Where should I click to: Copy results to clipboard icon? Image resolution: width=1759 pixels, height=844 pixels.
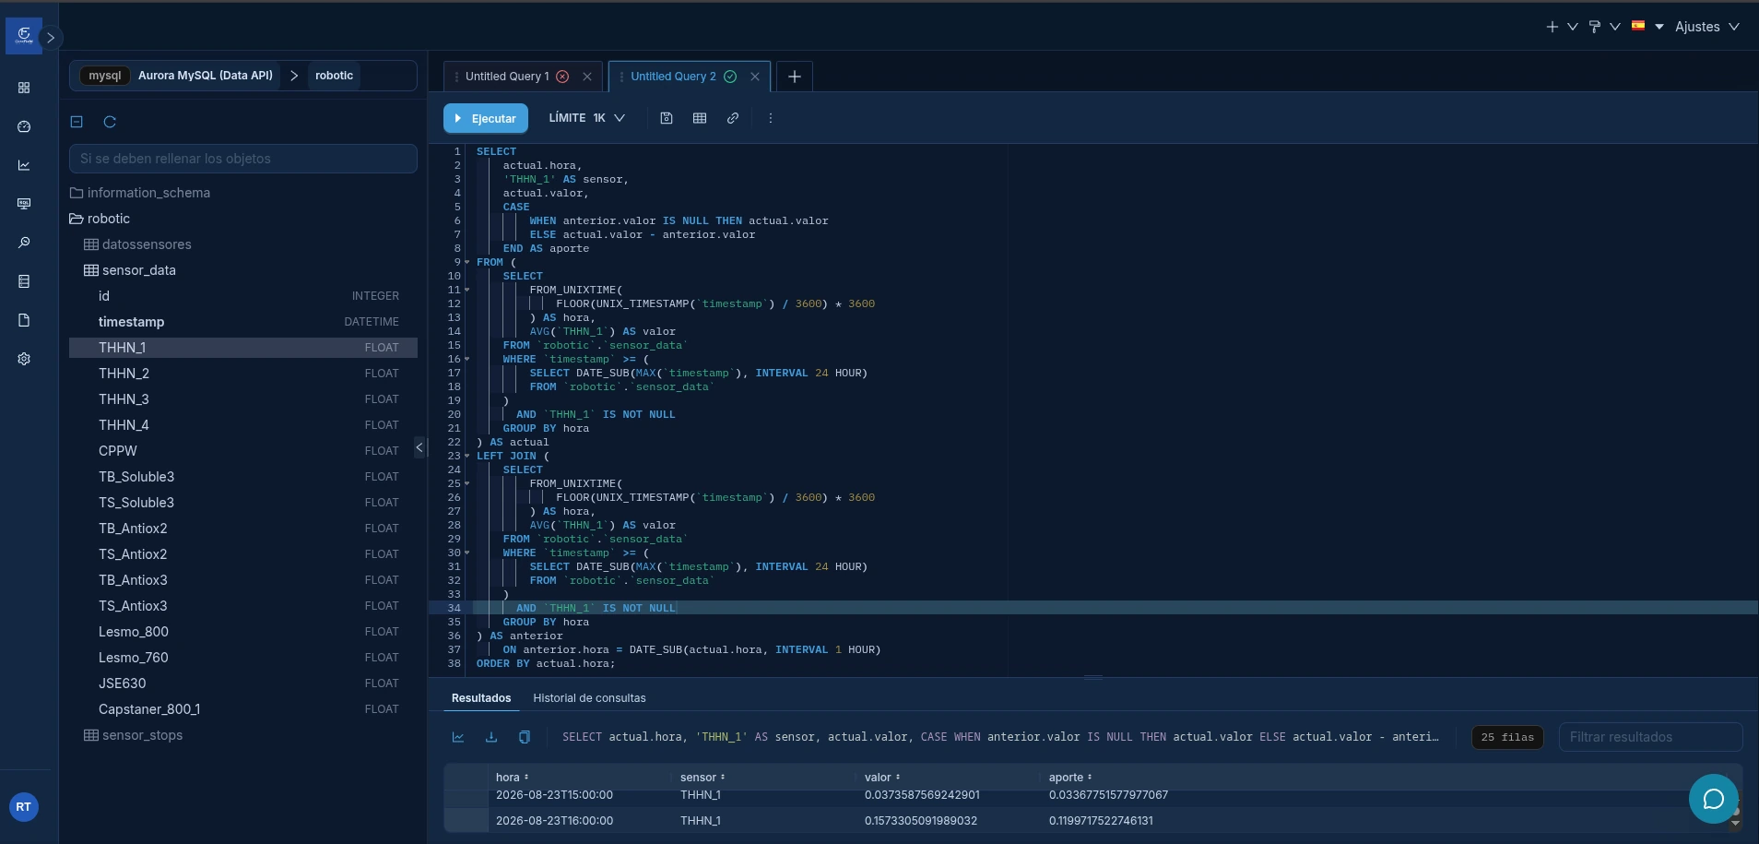pos(525,737)
